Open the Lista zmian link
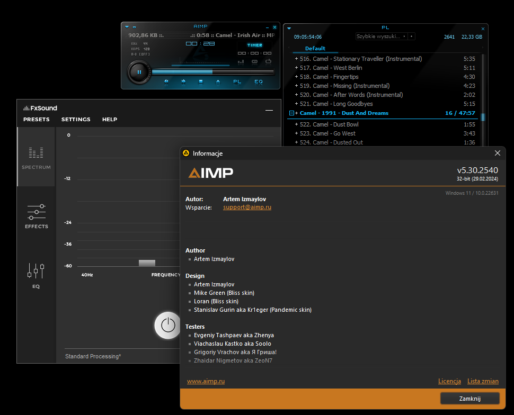This screenshot has height=415, width=514. pos(483,381)
